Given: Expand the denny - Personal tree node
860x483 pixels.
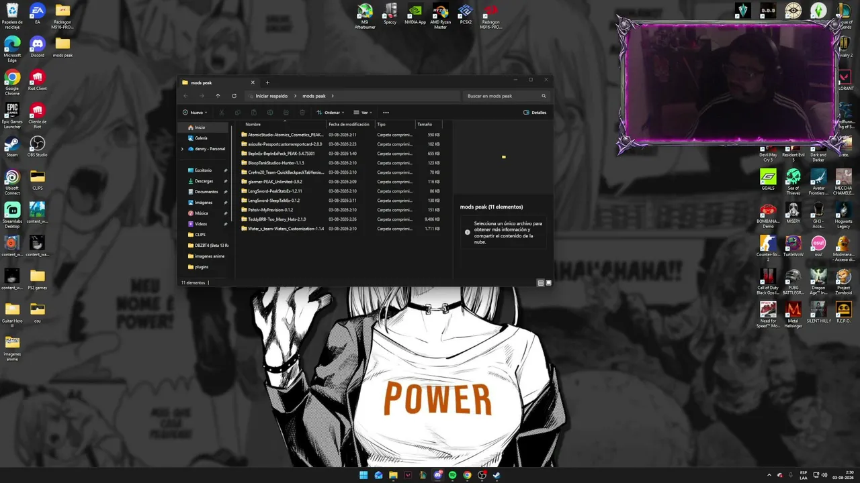Looking at the screenshot, I should pos(182,149).
